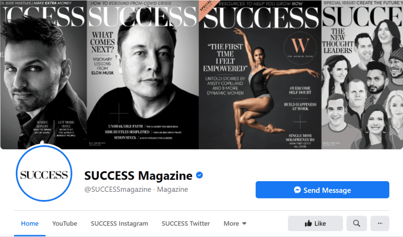The image size is (403, 237).
Task: Click the @SUCCESSmagazine handle text
Action: [118, 189]
